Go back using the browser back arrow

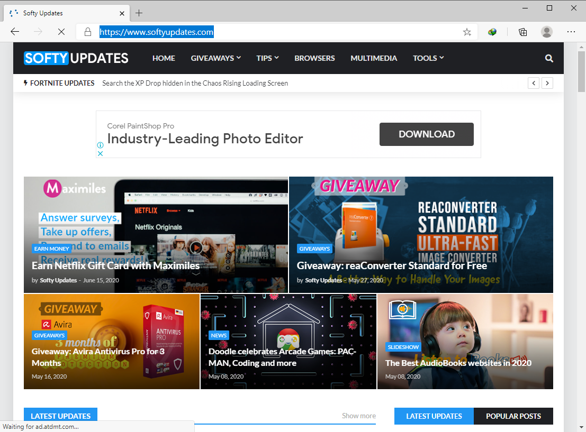click(x=15, y=32)
